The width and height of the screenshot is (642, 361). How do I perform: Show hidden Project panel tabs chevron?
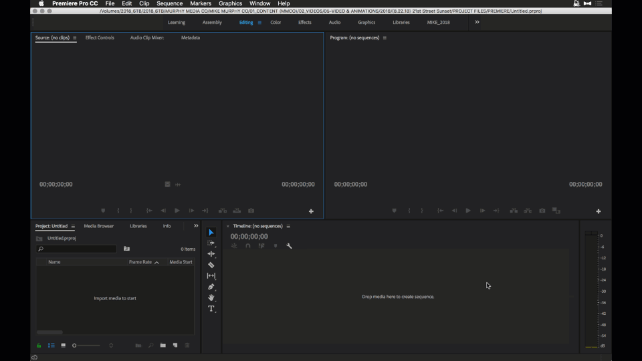point(196,226)
